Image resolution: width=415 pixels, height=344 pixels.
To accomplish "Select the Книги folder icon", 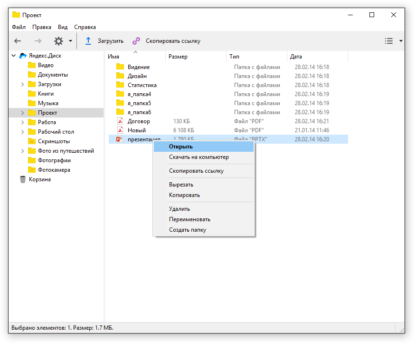I will pyautogui.click(x=32, y=94).
